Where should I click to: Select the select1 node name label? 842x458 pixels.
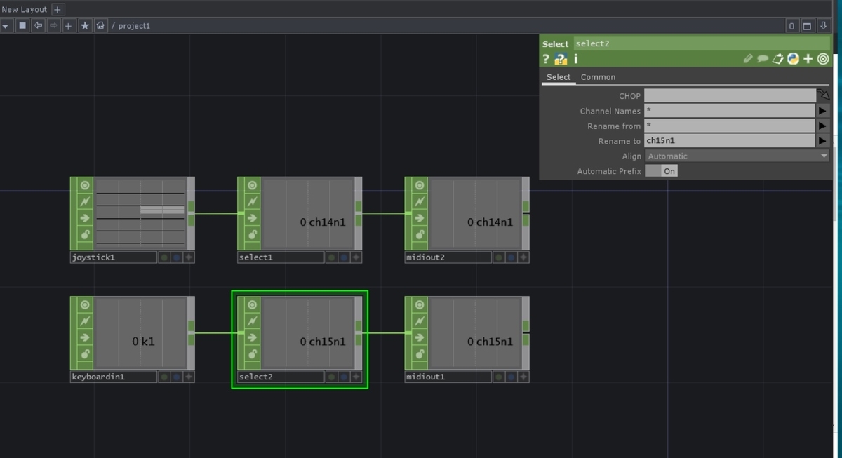coord(280,257)
